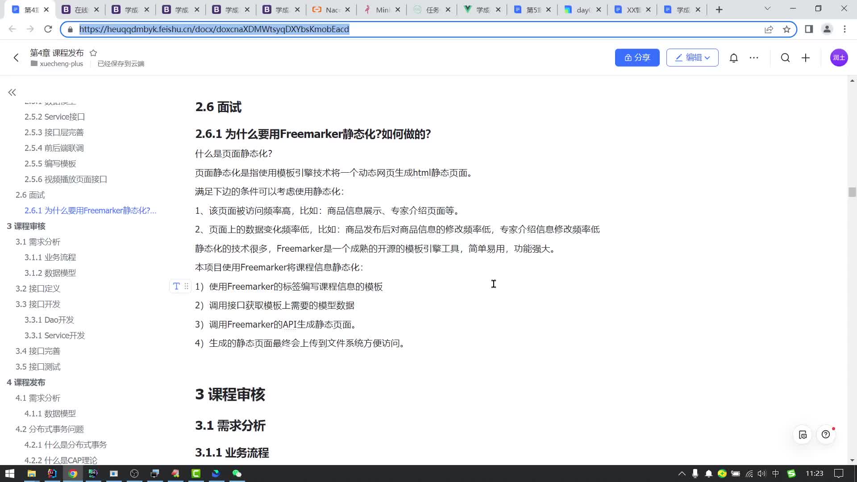Jump to outline item 2.6 面试
Image resolution: width=857 pixels, height=482 pixels.
pyautogui.click(x=30, y=195)
